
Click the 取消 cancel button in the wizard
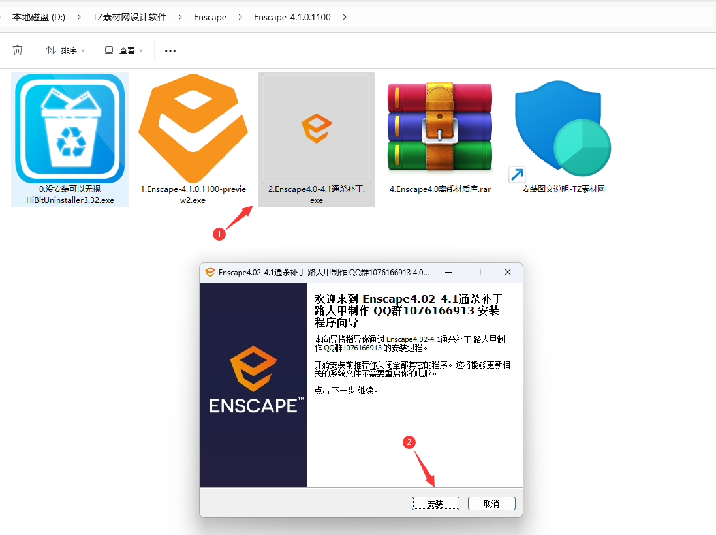pyautogui.click(x=491, y=504)
